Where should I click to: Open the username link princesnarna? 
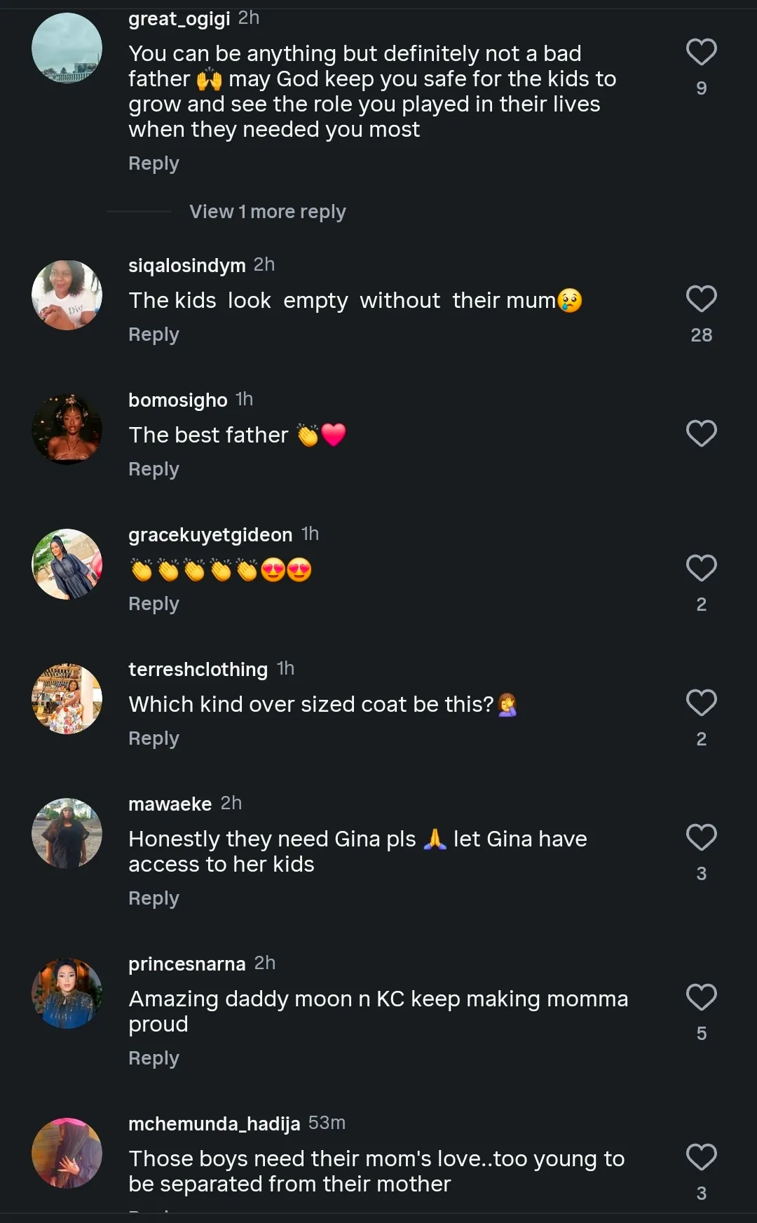[x=186, y=964]
